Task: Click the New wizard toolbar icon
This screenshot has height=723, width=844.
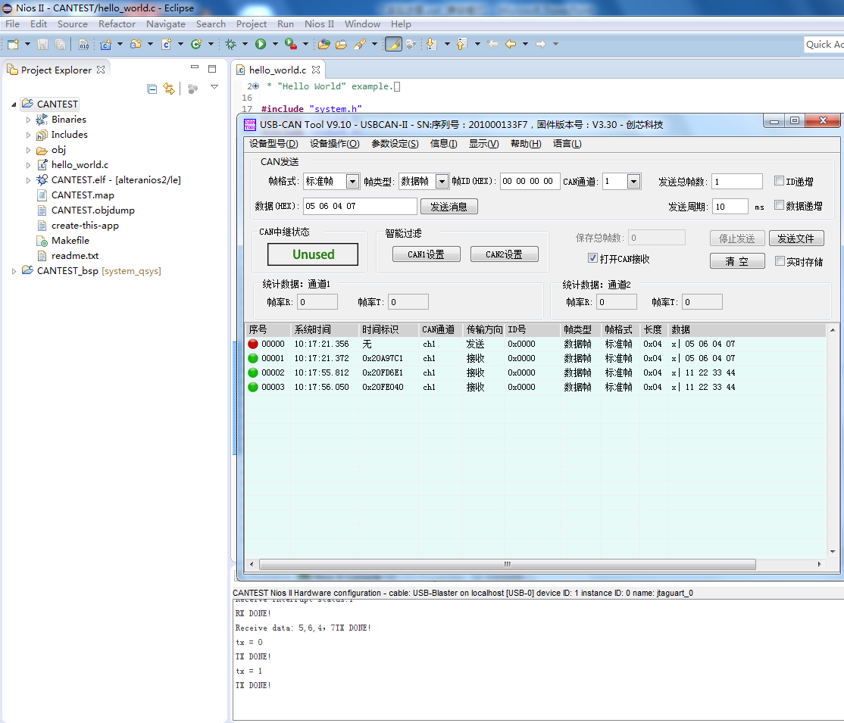Action: point(13,44)
